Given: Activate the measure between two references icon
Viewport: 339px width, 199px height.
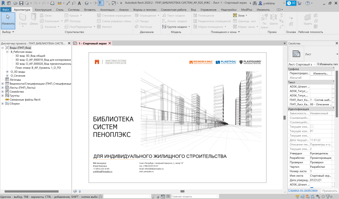Looking at the screenshot, I should tap(60, 3).
